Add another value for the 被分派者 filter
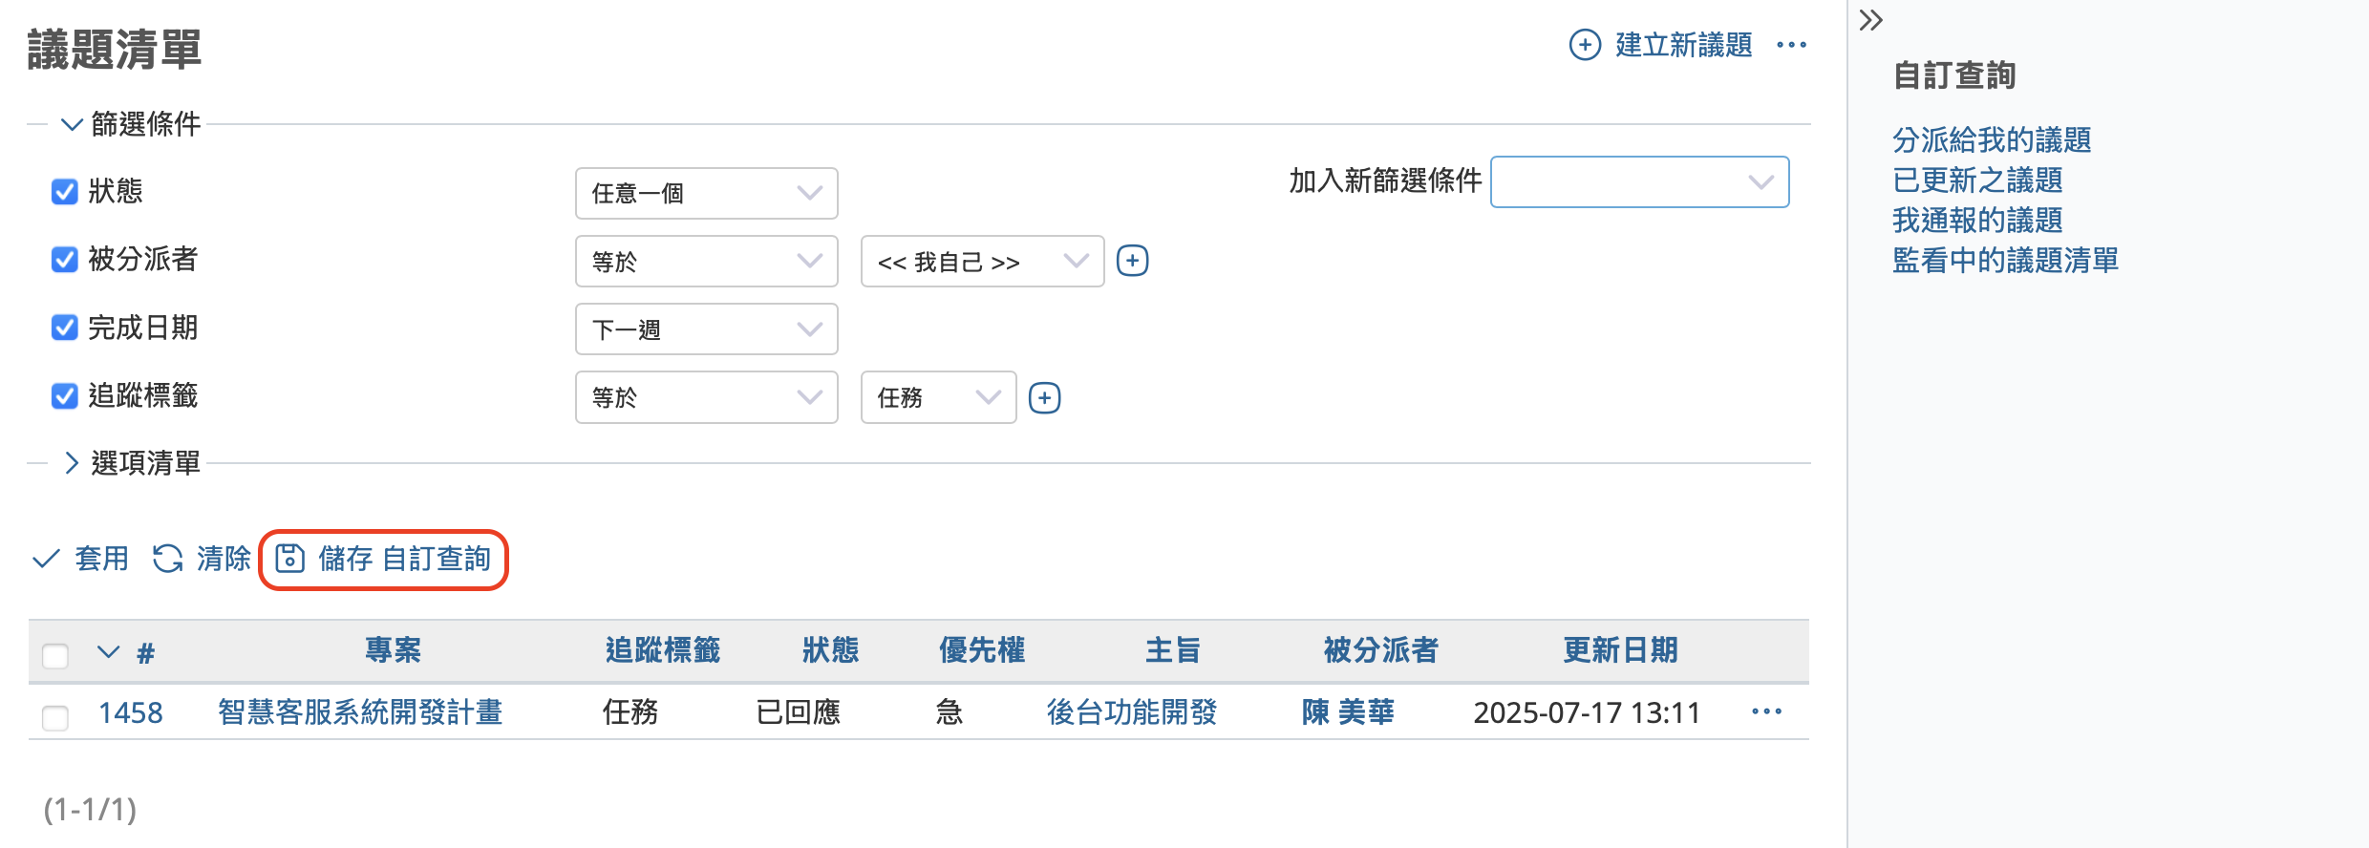 tap(1132, 261)
